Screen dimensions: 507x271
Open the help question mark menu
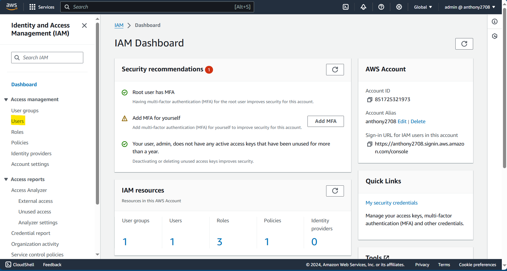pos(381,7)
